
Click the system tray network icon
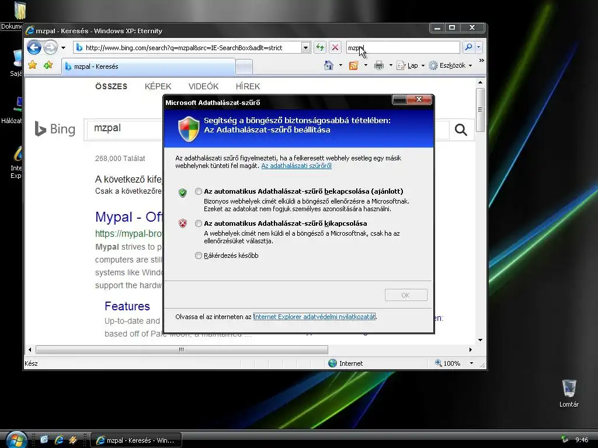tap(565, 440)
